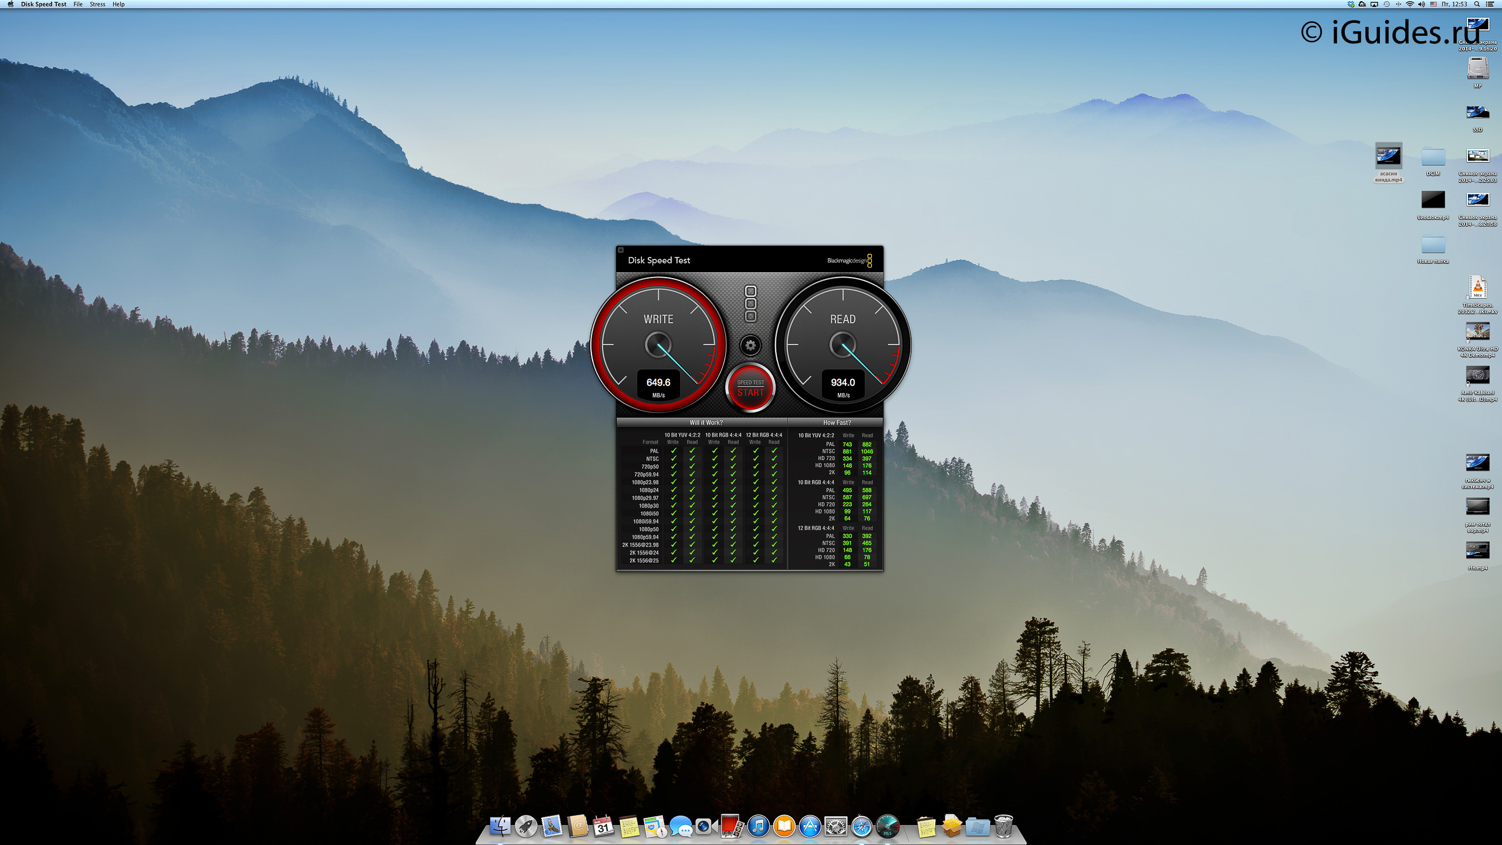Click the Blackmagicdesign logo
Viewport: 1502px width, 845px height.
[x=849, y=261]
